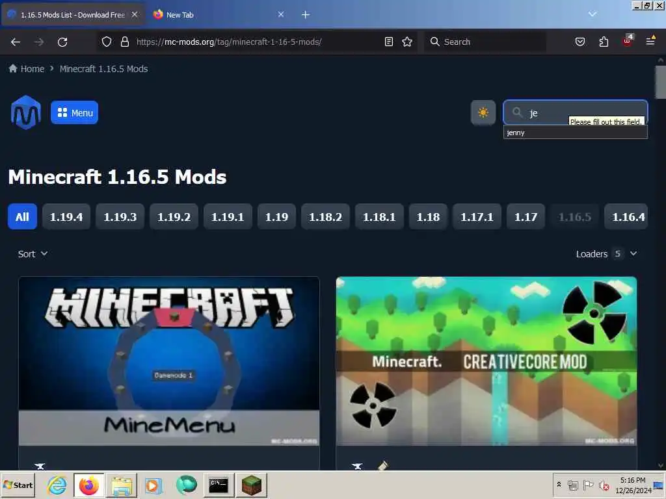Reload the page with refresh icon
Viewport: 666px width, 499px height.
tap(62, 42)
